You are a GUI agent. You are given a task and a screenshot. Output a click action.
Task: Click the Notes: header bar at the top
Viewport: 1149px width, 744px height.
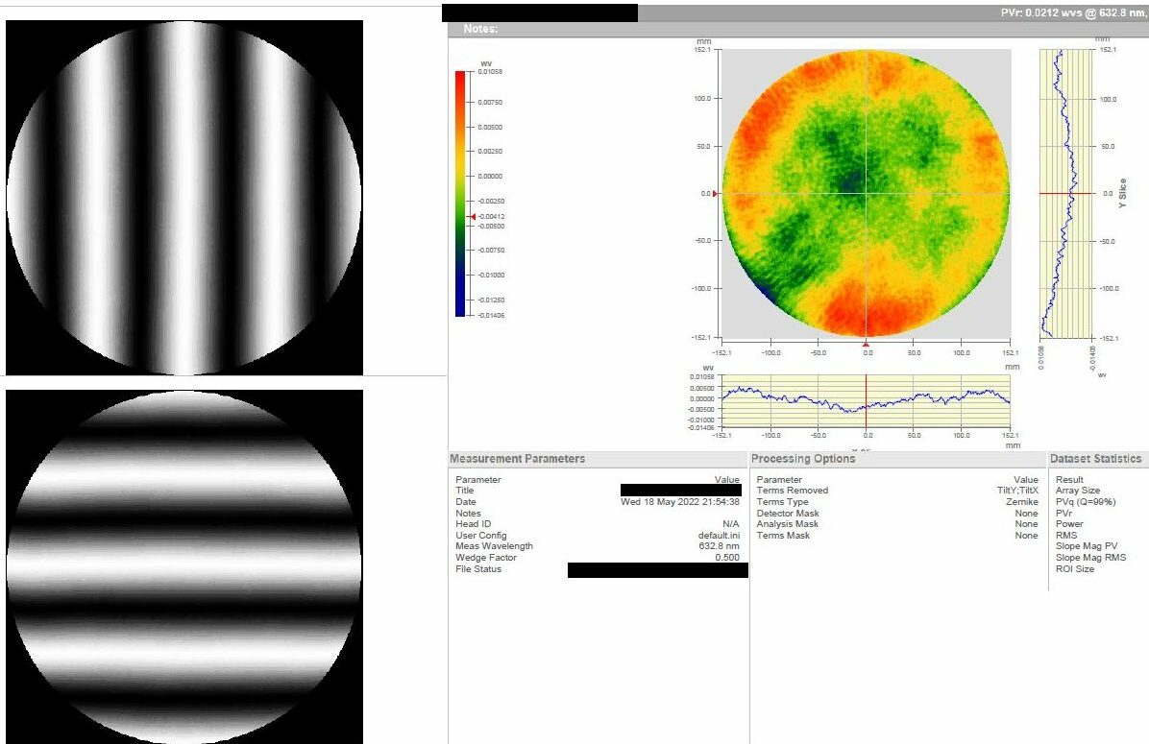[798, 30]
